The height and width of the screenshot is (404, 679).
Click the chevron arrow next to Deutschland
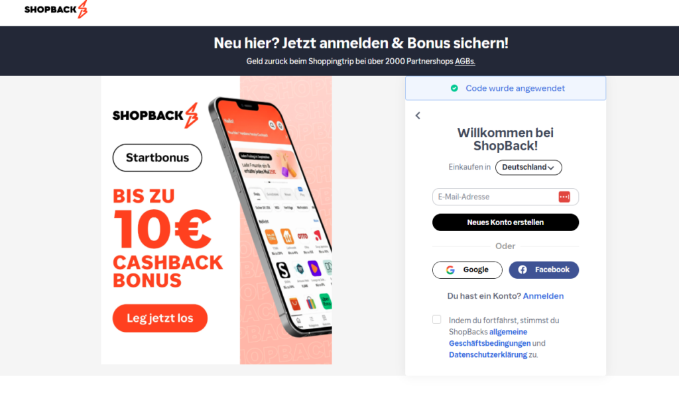click(x=551, y=168)
